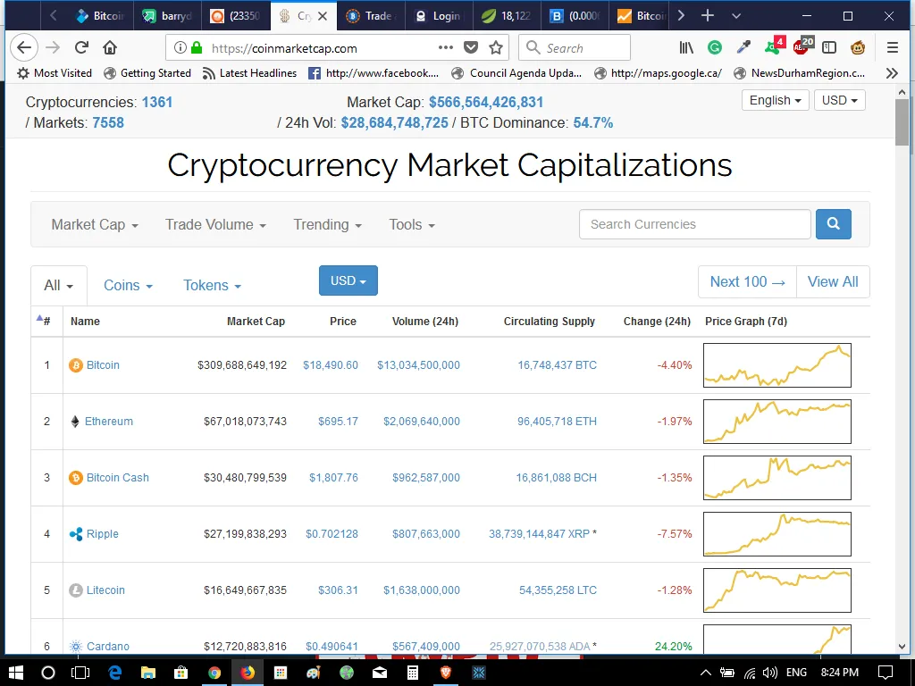The width and height of the screenshot is (915, 686).
Task: Select the All filter tab
Action: tap(58, 285)
